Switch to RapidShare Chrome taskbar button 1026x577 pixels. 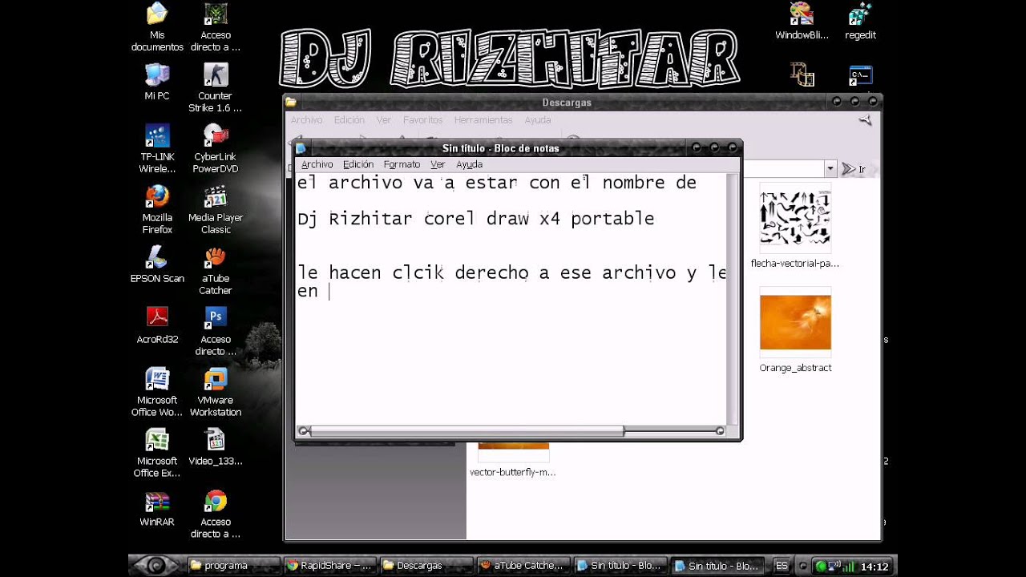click(330, 565)
